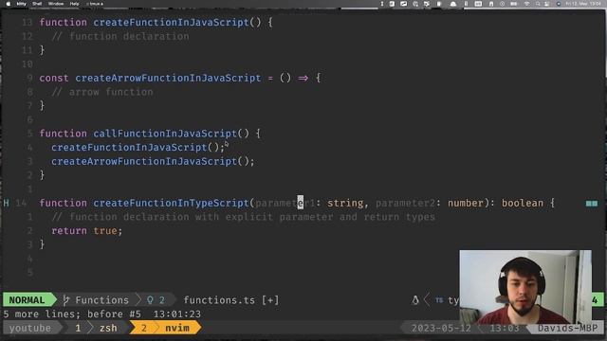607x341 pixels.
Task: Click the arrow ⇒ symbol in arrow function
Action: [x=303, y=78]
